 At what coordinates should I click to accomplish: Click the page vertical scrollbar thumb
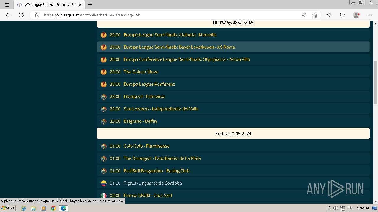(375, 82)
